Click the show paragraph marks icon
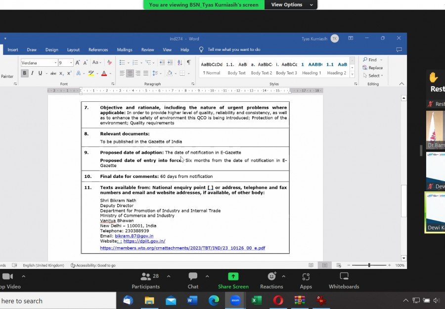445x309 pixels. [x=188, y=62]
